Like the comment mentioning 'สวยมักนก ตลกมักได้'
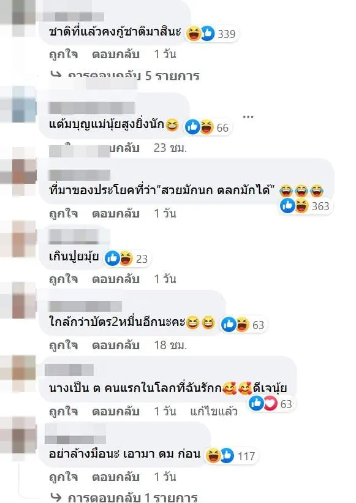Screen dimensions: 356x503 (x=64, y=213)
